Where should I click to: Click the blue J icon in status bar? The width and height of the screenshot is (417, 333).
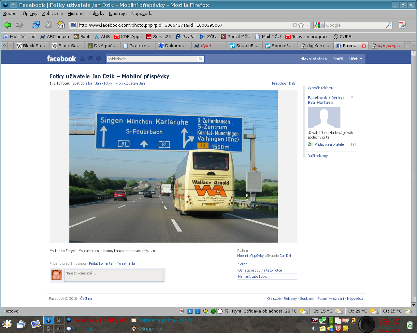(198, 311)
